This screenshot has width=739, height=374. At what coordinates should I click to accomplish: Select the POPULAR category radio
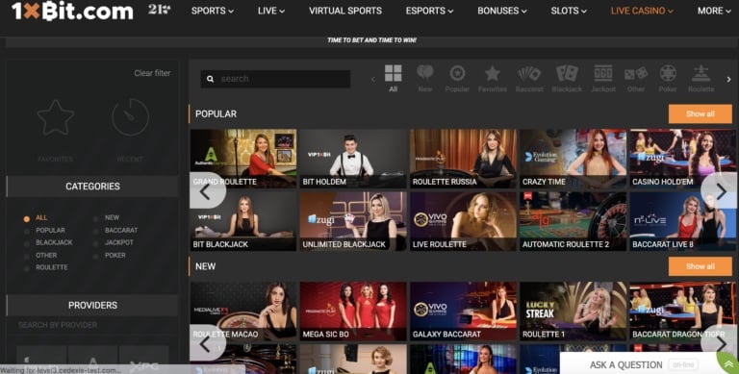click(x=27, y=231)
